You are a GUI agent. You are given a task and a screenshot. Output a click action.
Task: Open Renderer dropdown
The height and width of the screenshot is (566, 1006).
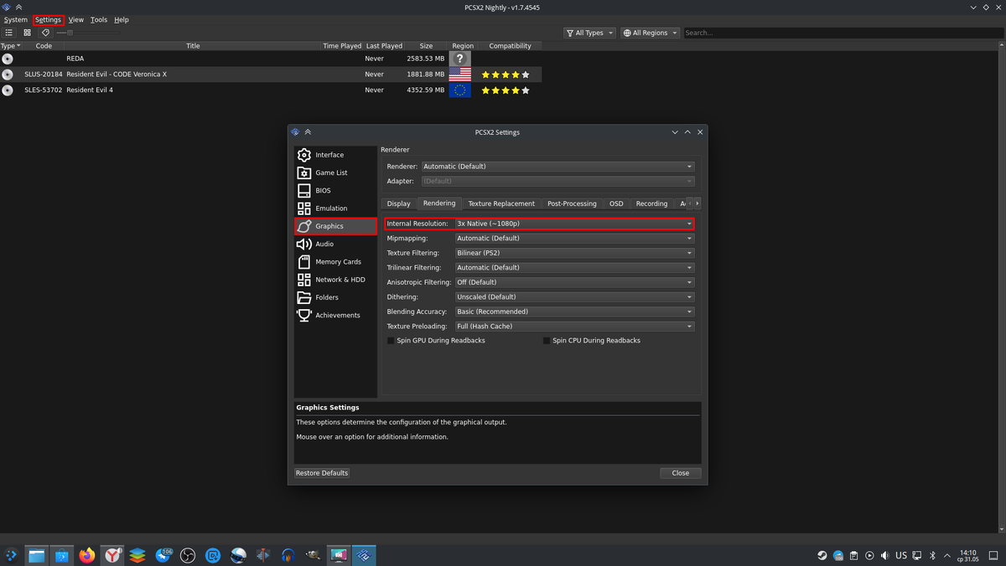pyautogui.click(x=557, y=167)
